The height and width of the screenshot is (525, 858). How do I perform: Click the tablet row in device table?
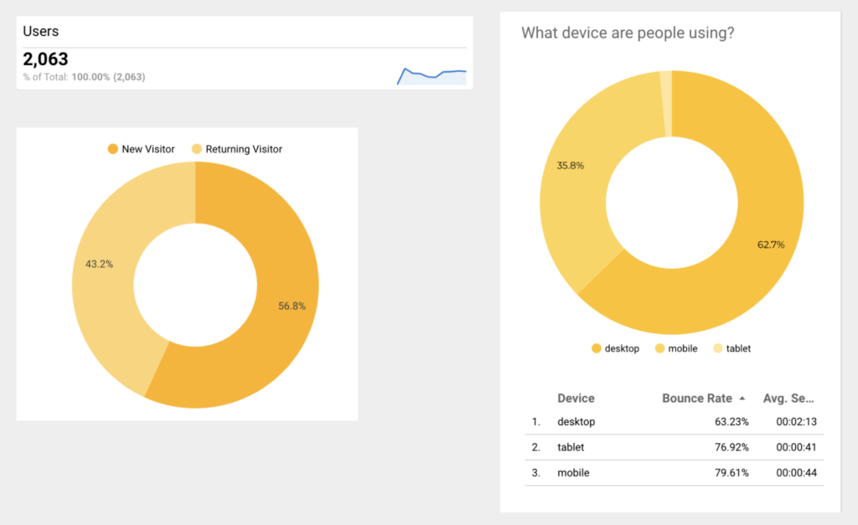(x=675, y=447)
